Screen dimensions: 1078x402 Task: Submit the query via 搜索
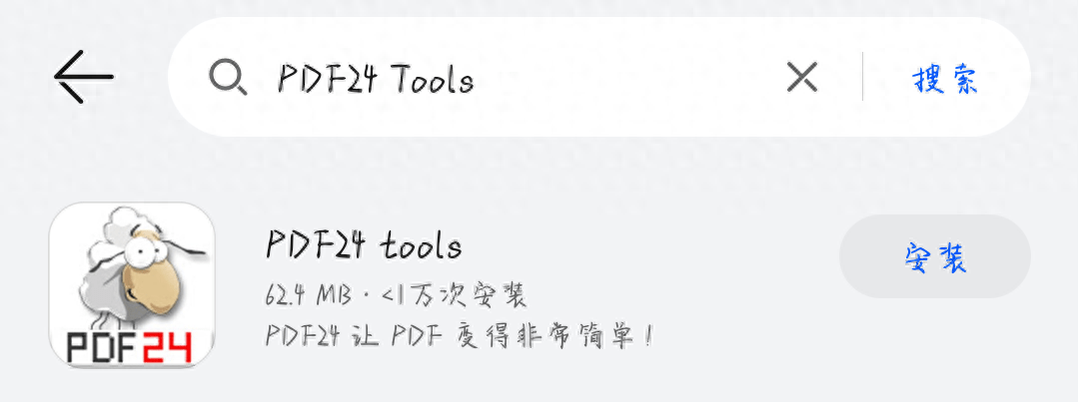(945, 80)
